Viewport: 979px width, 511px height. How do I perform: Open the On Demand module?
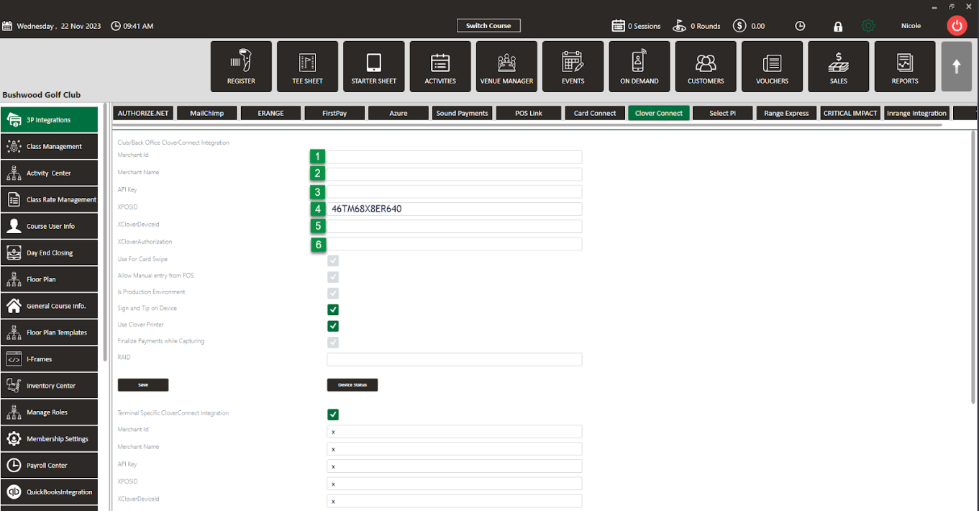tap(639, 66)
